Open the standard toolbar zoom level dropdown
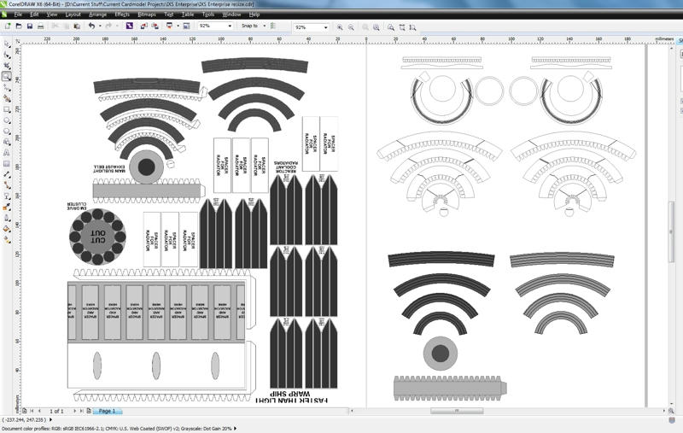Viewport: 683px width, 433px height. click(230, 26)
